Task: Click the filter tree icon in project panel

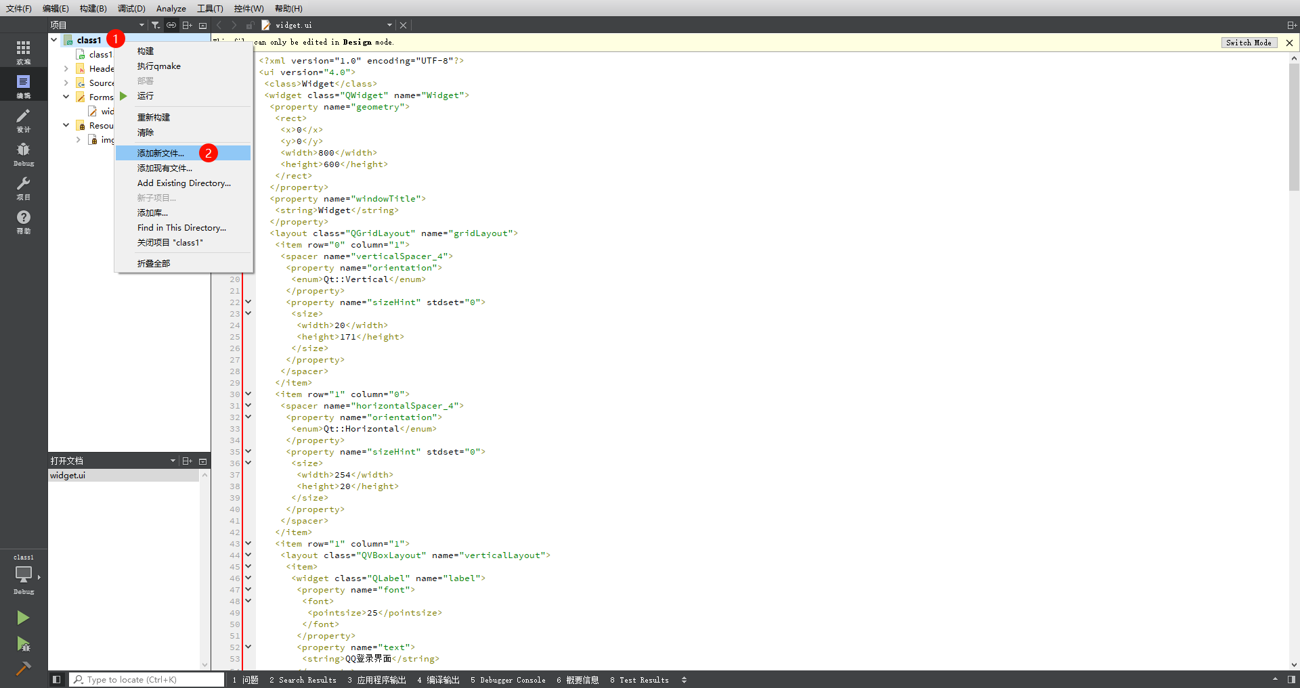Action: click(155, 25)
